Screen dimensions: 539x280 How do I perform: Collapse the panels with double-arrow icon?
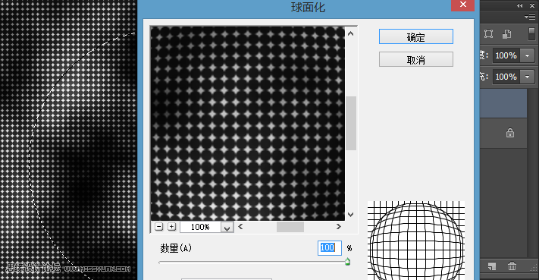pos(520,5)
